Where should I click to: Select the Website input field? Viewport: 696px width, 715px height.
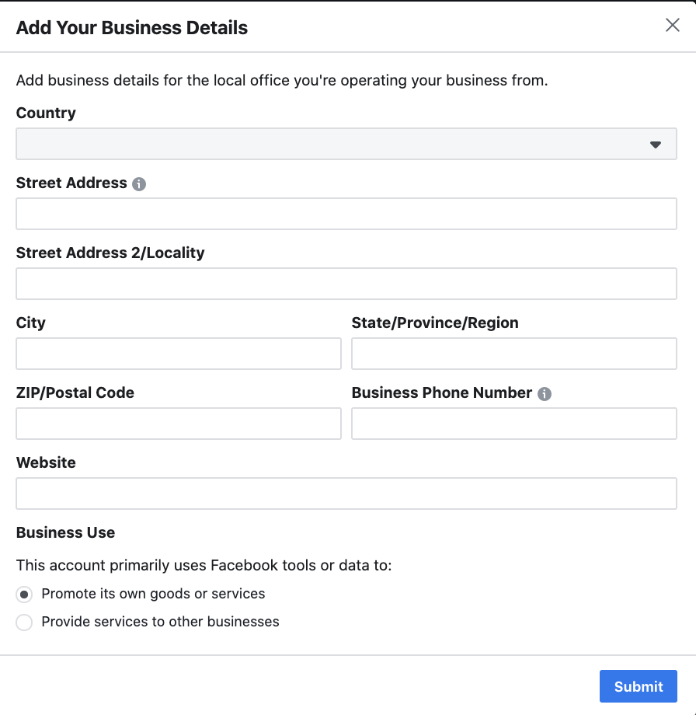pyautogui.click(x=346, y=494)
